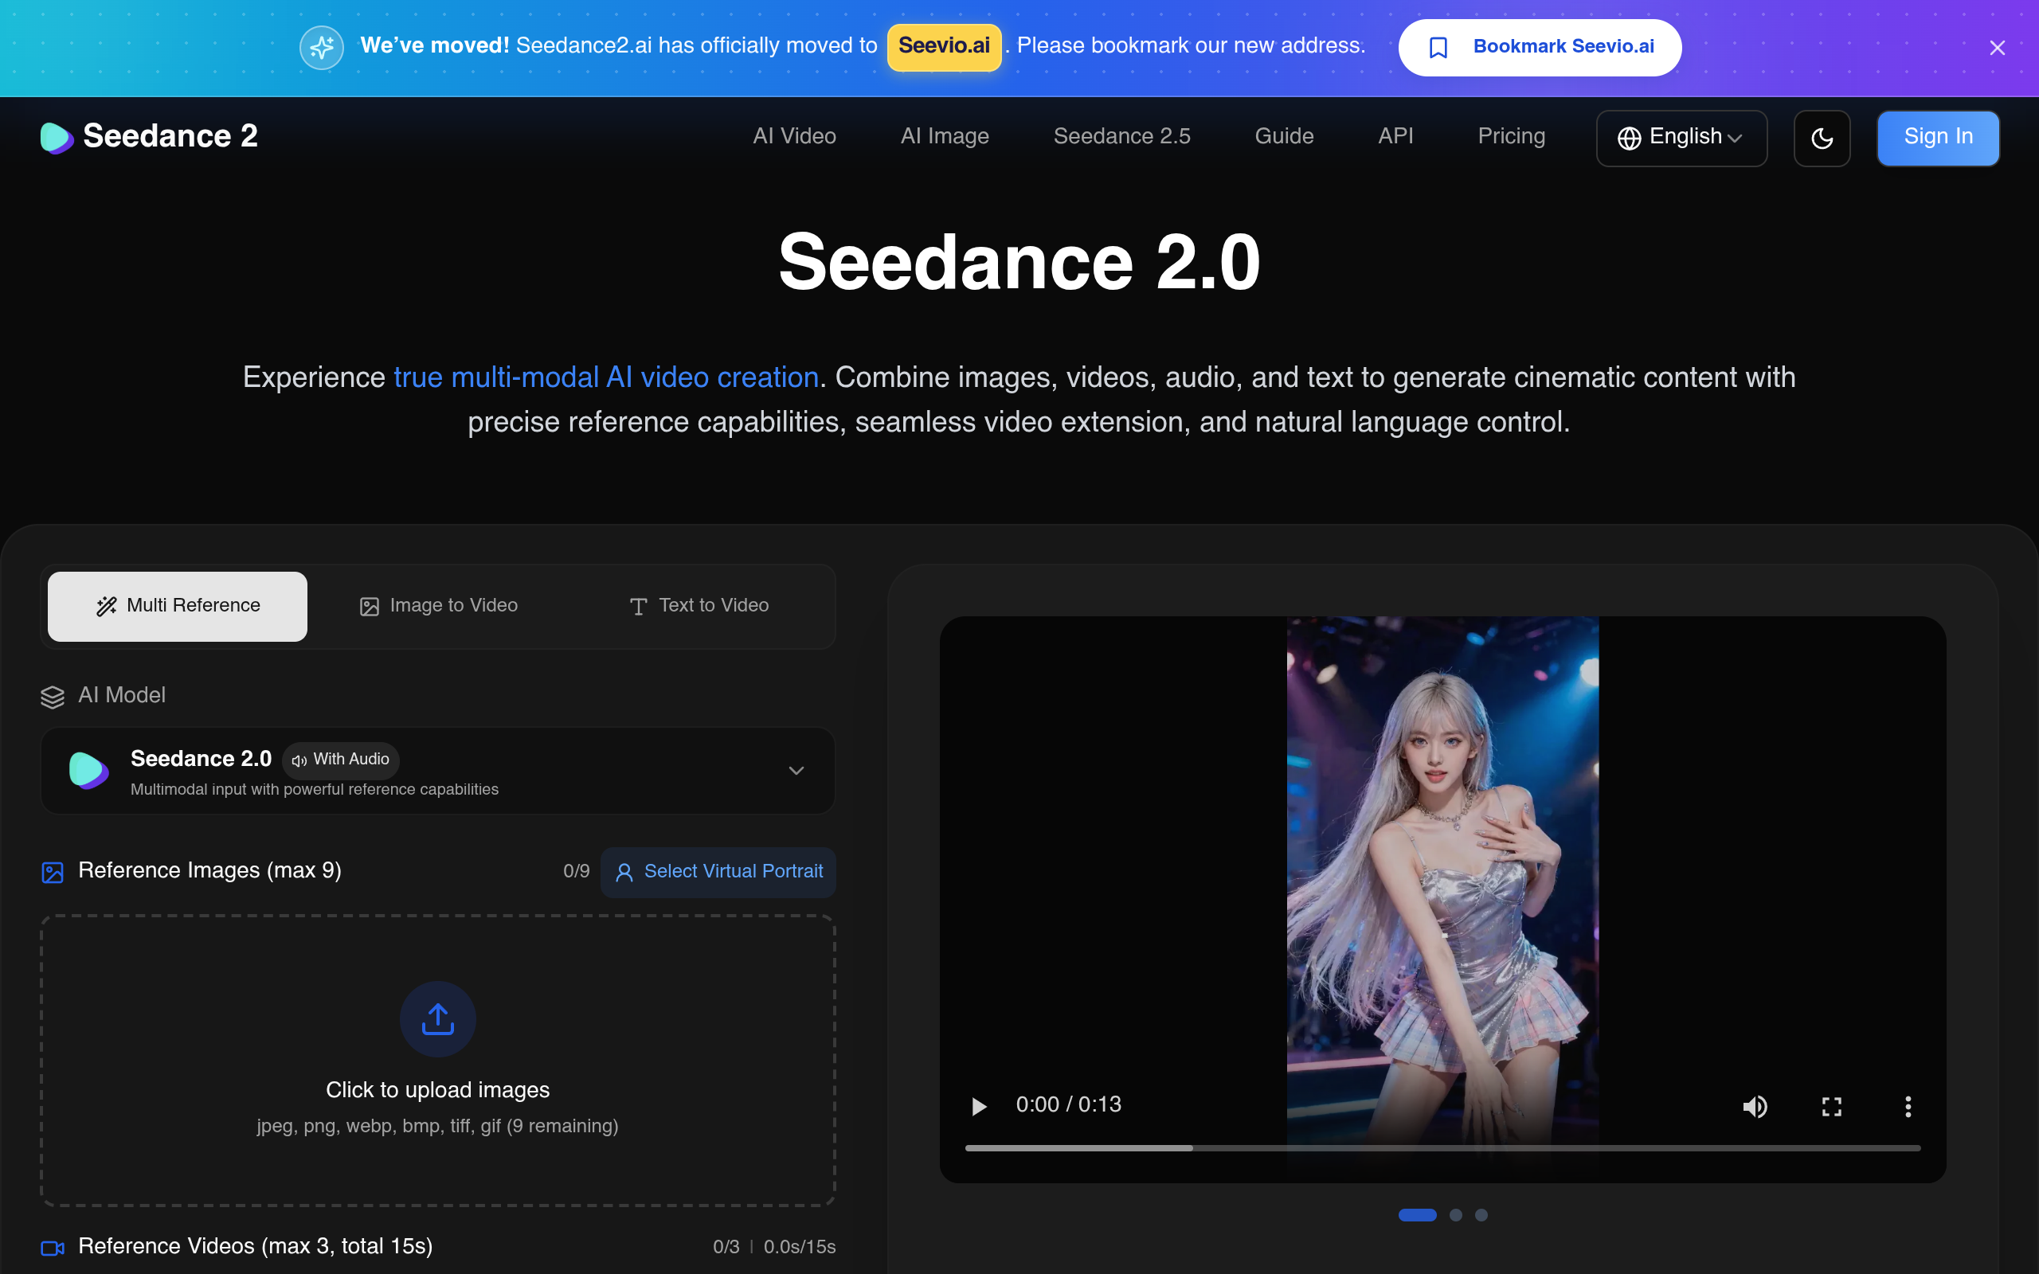The image size is (2039, 1274).
Task: Click the 'Click to upload images' drop zone text
Action: (438, 1090)
